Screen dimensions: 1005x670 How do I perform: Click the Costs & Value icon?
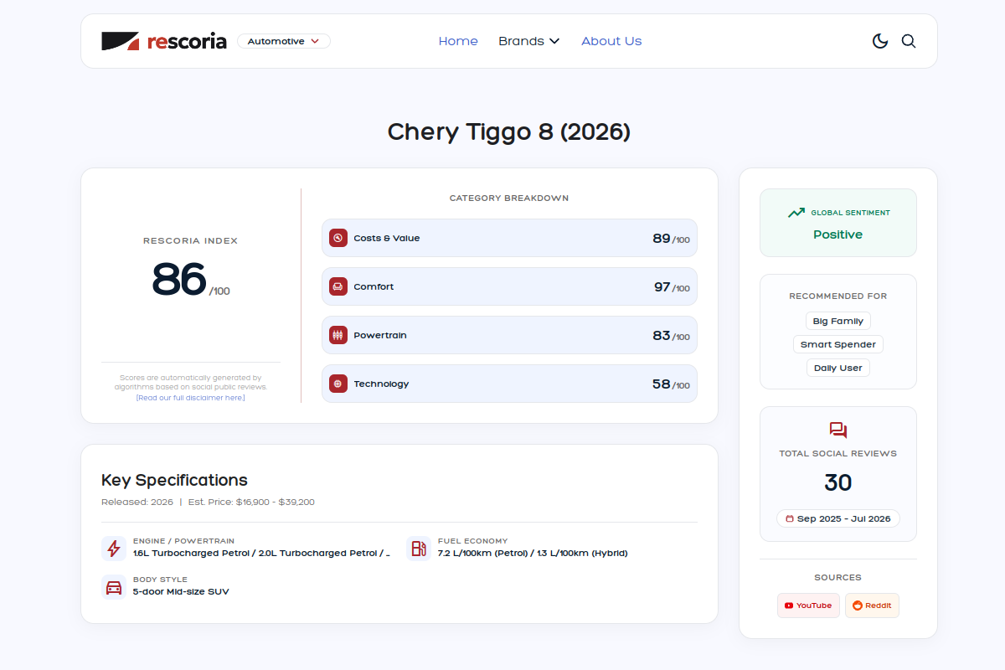coord(338,238)
